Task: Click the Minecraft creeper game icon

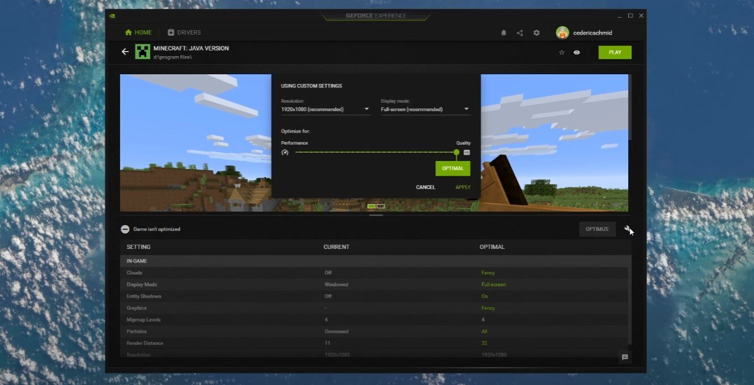Action: tap(142, 52)
